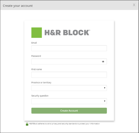Click the Create Account button

point(69,111)
